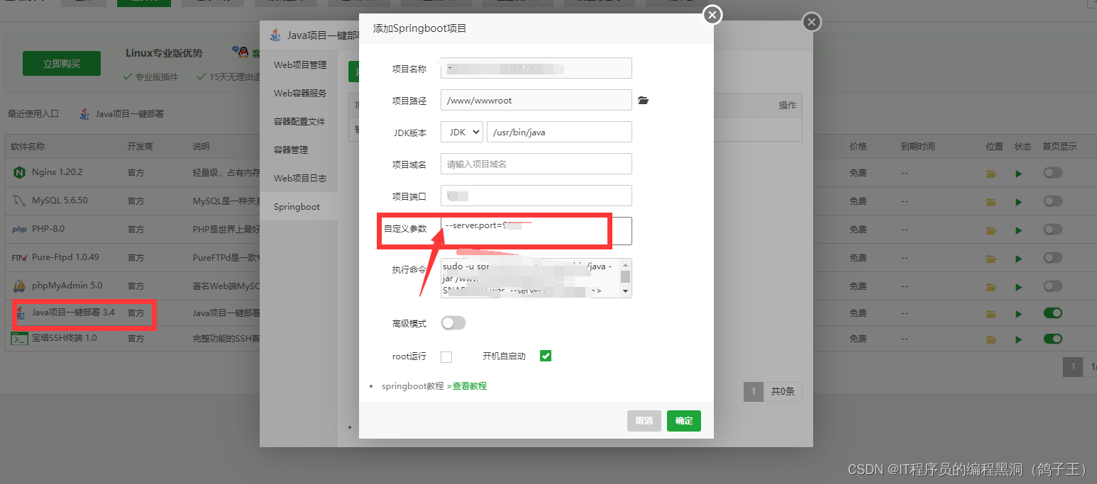Screen dimensions: 1097x484
Task: Enable homepage display for phpMyAdmin
Action: [1052, 285]
